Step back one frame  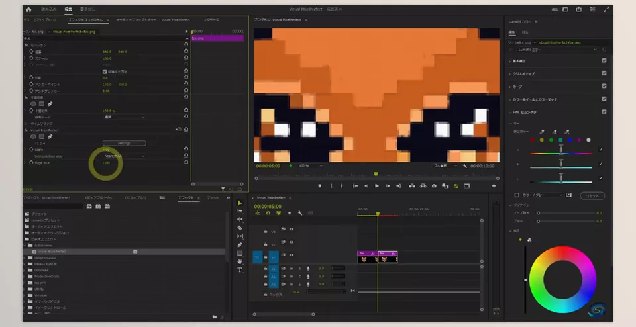[366, 186]
